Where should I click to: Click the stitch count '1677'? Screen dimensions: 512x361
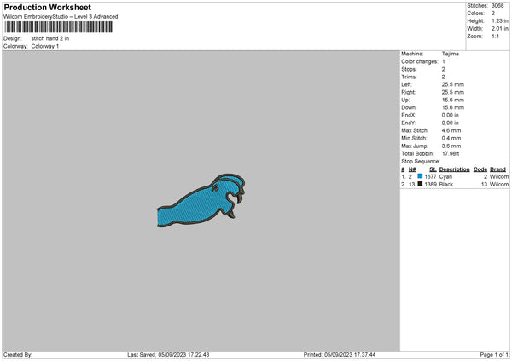430,176
